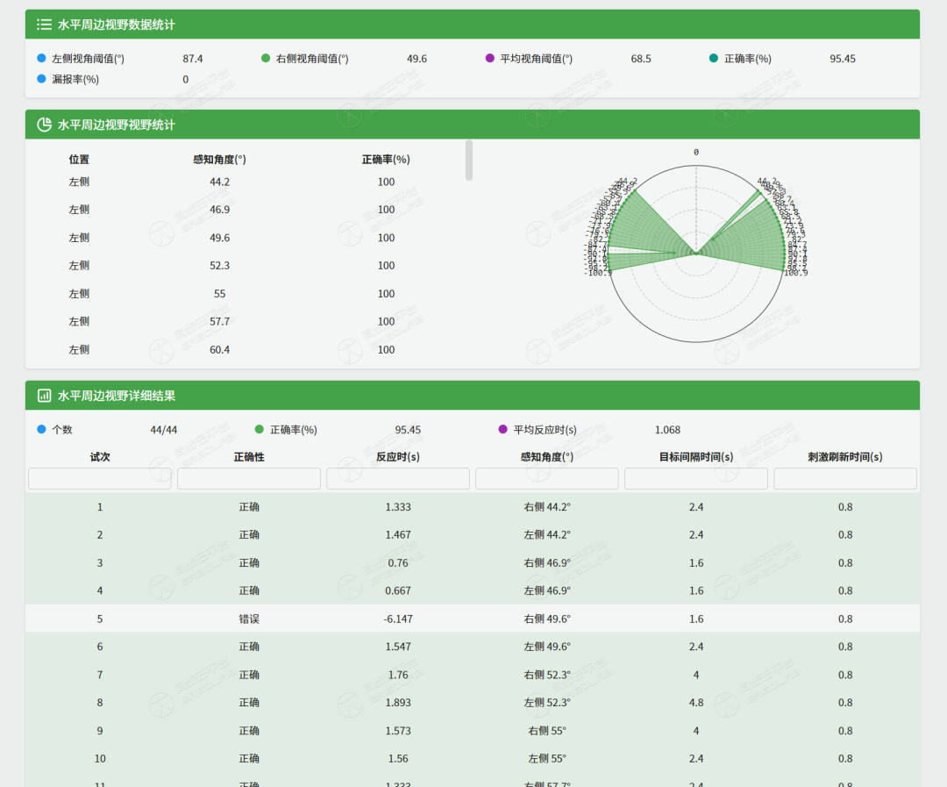Click the purple dot next to 平均反应时
This screenshot has width=947, height=787.
(x=502, y=429)
